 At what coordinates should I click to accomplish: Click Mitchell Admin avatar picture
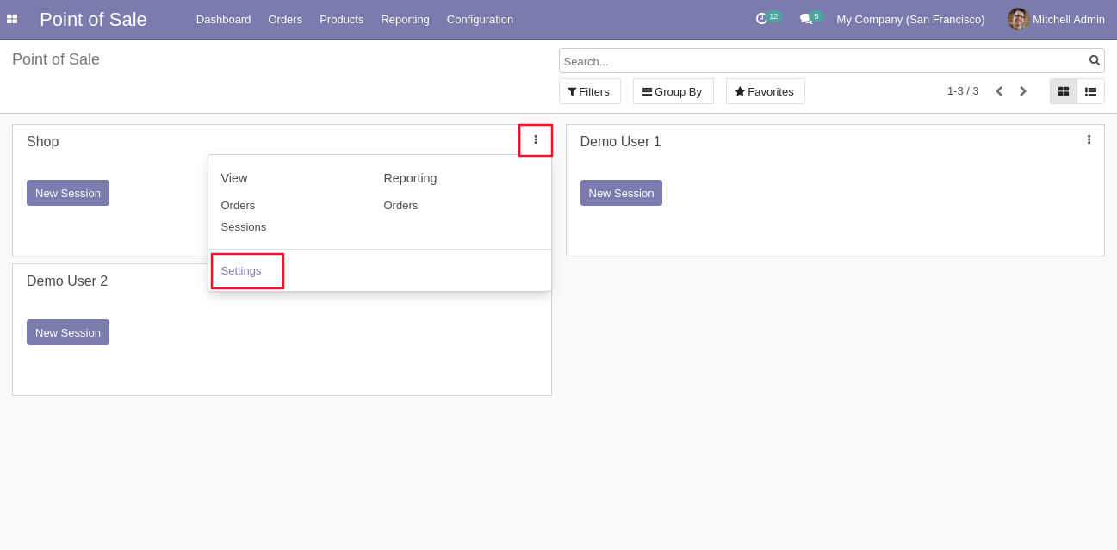(1019, 19)
